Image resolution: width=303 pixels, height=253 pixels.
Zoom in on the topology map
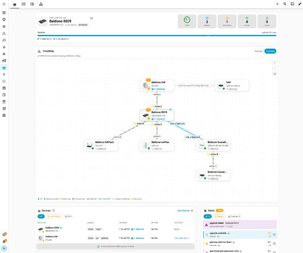tap(275, 63)
